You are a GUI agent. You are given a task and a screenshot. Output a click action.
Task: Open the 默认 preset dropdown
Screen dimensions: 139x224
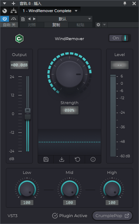65,19
